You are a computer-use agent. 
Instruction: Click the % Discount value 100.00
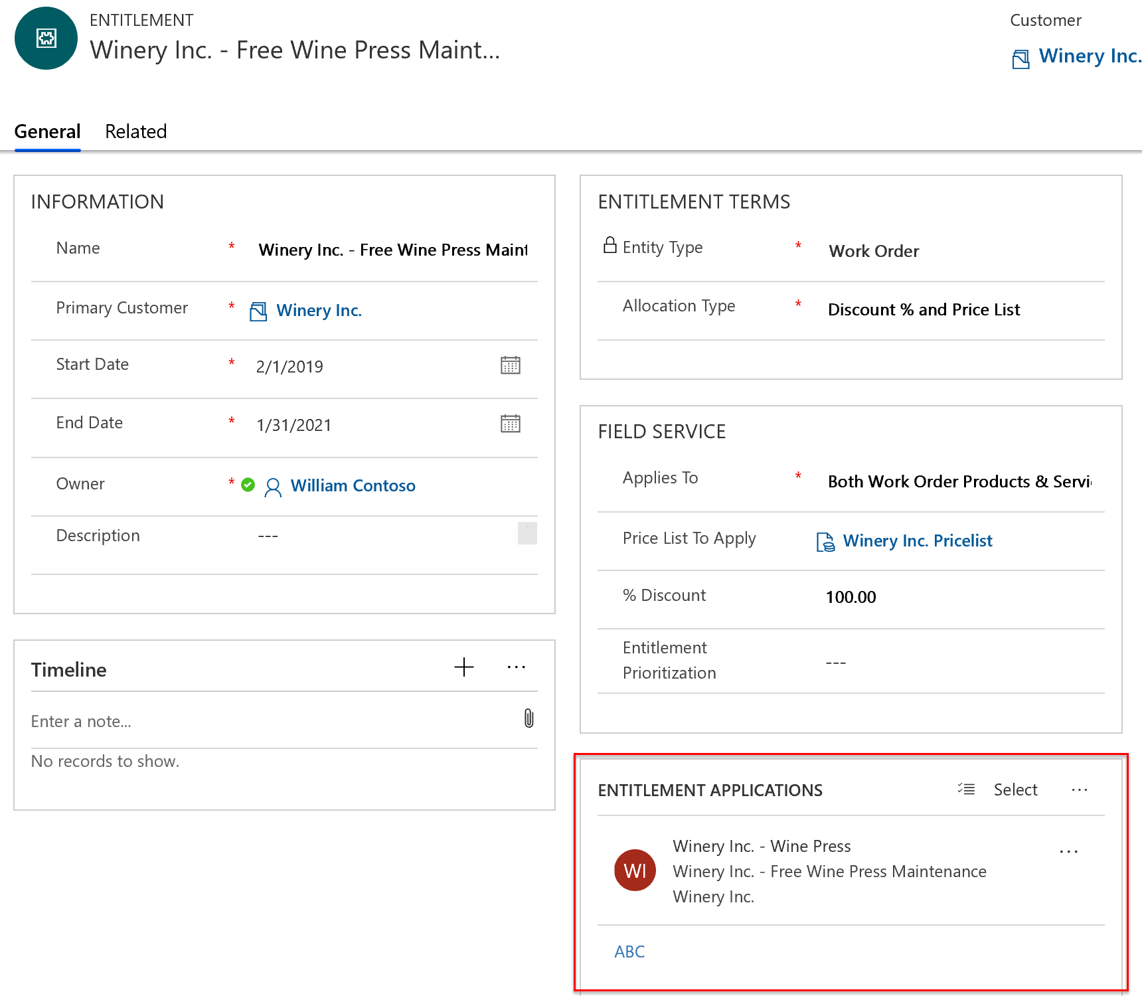tap(851, 597)
